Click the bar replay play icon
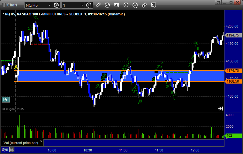Screen dimensions: 243x154 126,5
